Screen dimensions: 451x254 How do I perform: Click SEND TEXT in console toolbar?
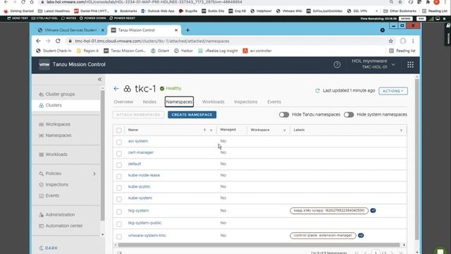(18, 18)
